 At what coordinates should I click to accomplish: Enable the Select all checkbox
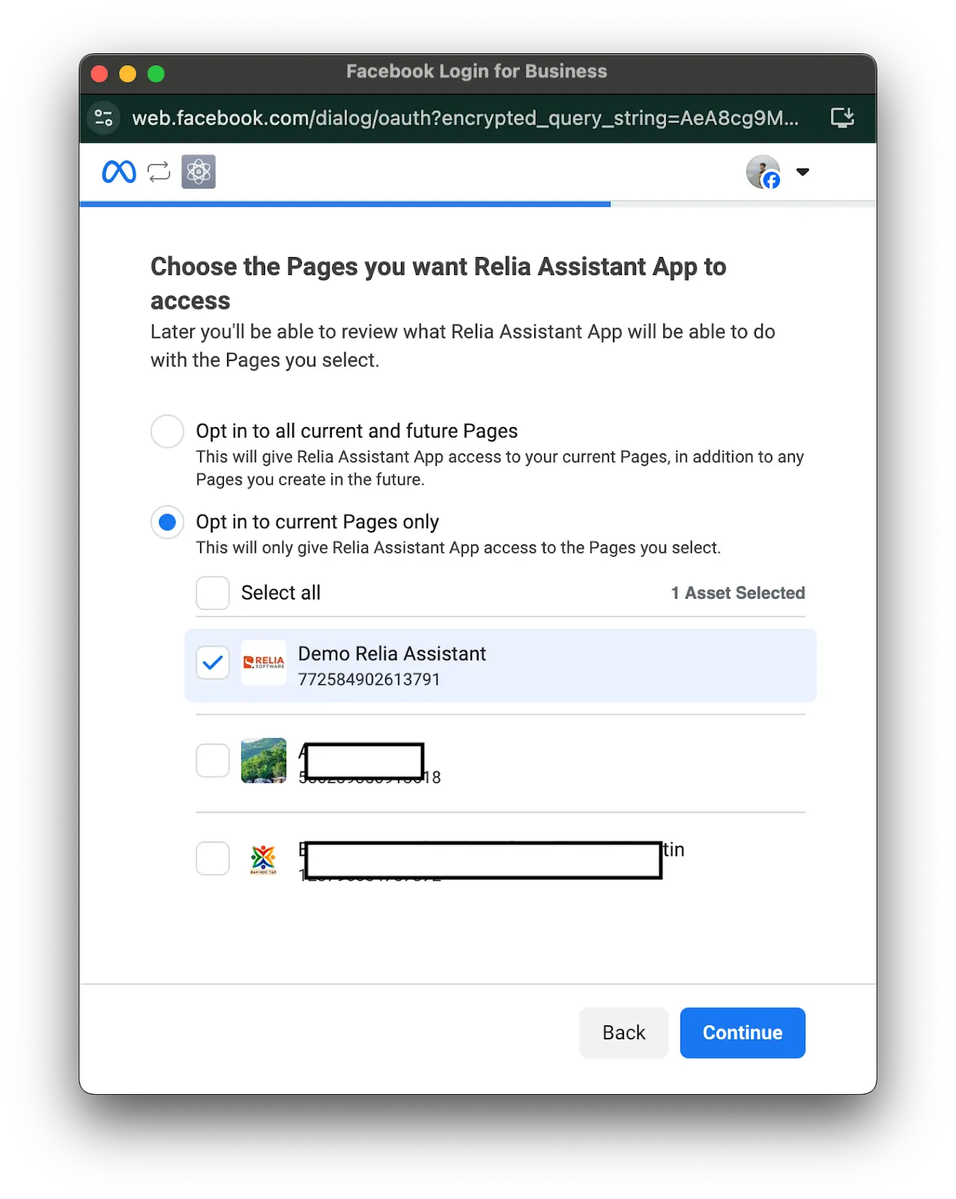click(x=212, y=593)
